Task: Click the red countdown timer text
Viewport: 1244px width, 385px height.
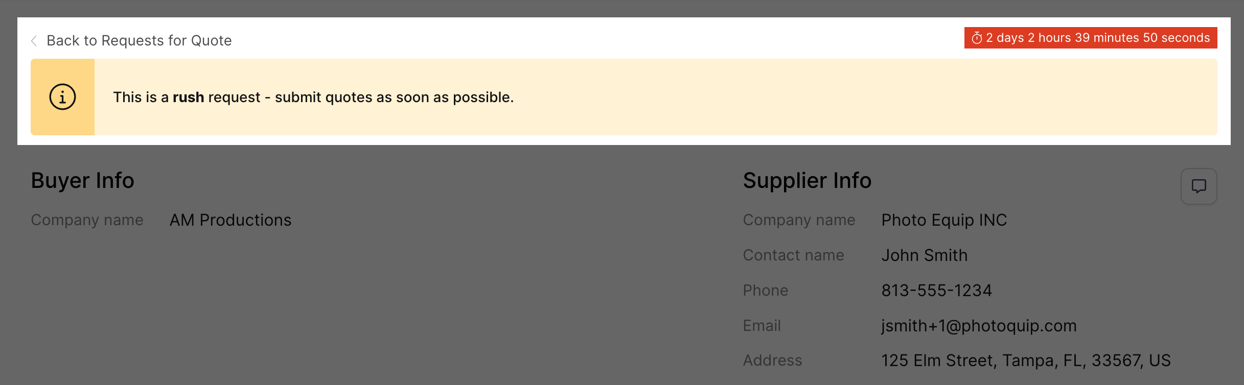Action: click(x=1098, y=38)
